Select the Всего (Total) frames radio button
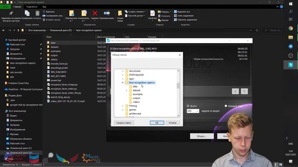Viewport: 298px width, 167px height. click(188, 106)
